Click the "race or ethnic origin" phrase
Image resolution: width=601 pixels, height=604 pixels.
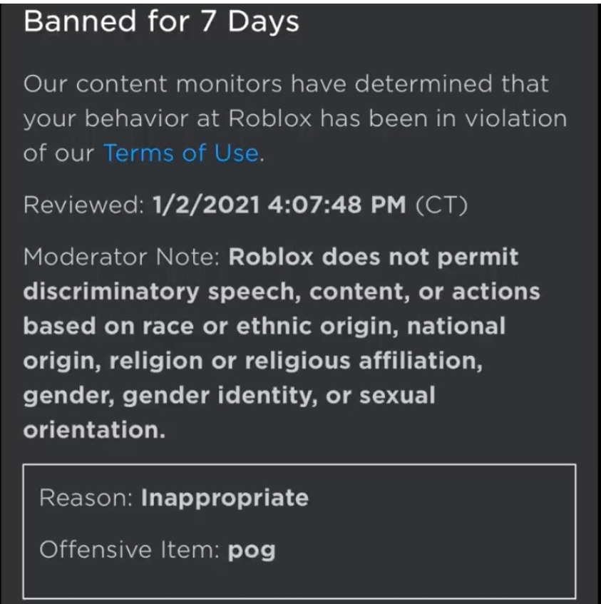(277, 326)
